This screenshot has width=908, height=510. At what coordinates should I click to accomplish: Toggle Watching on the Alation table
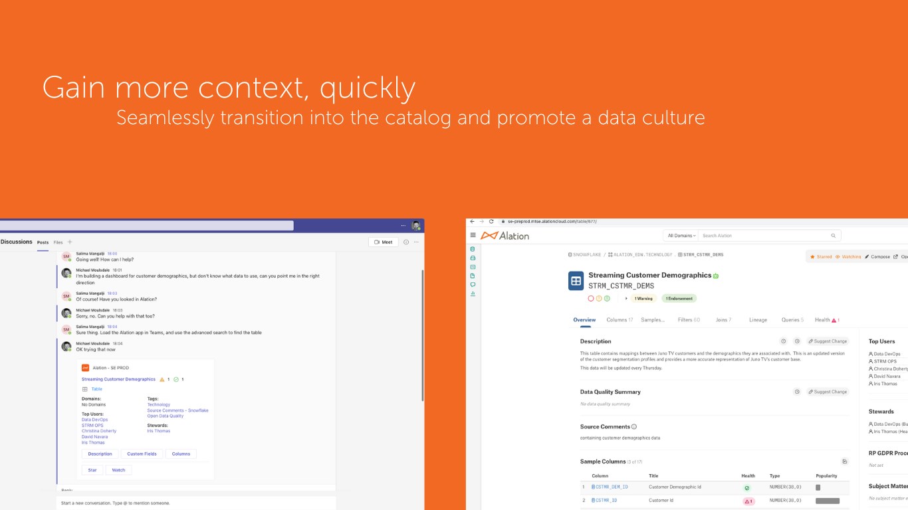click(848, 256)
